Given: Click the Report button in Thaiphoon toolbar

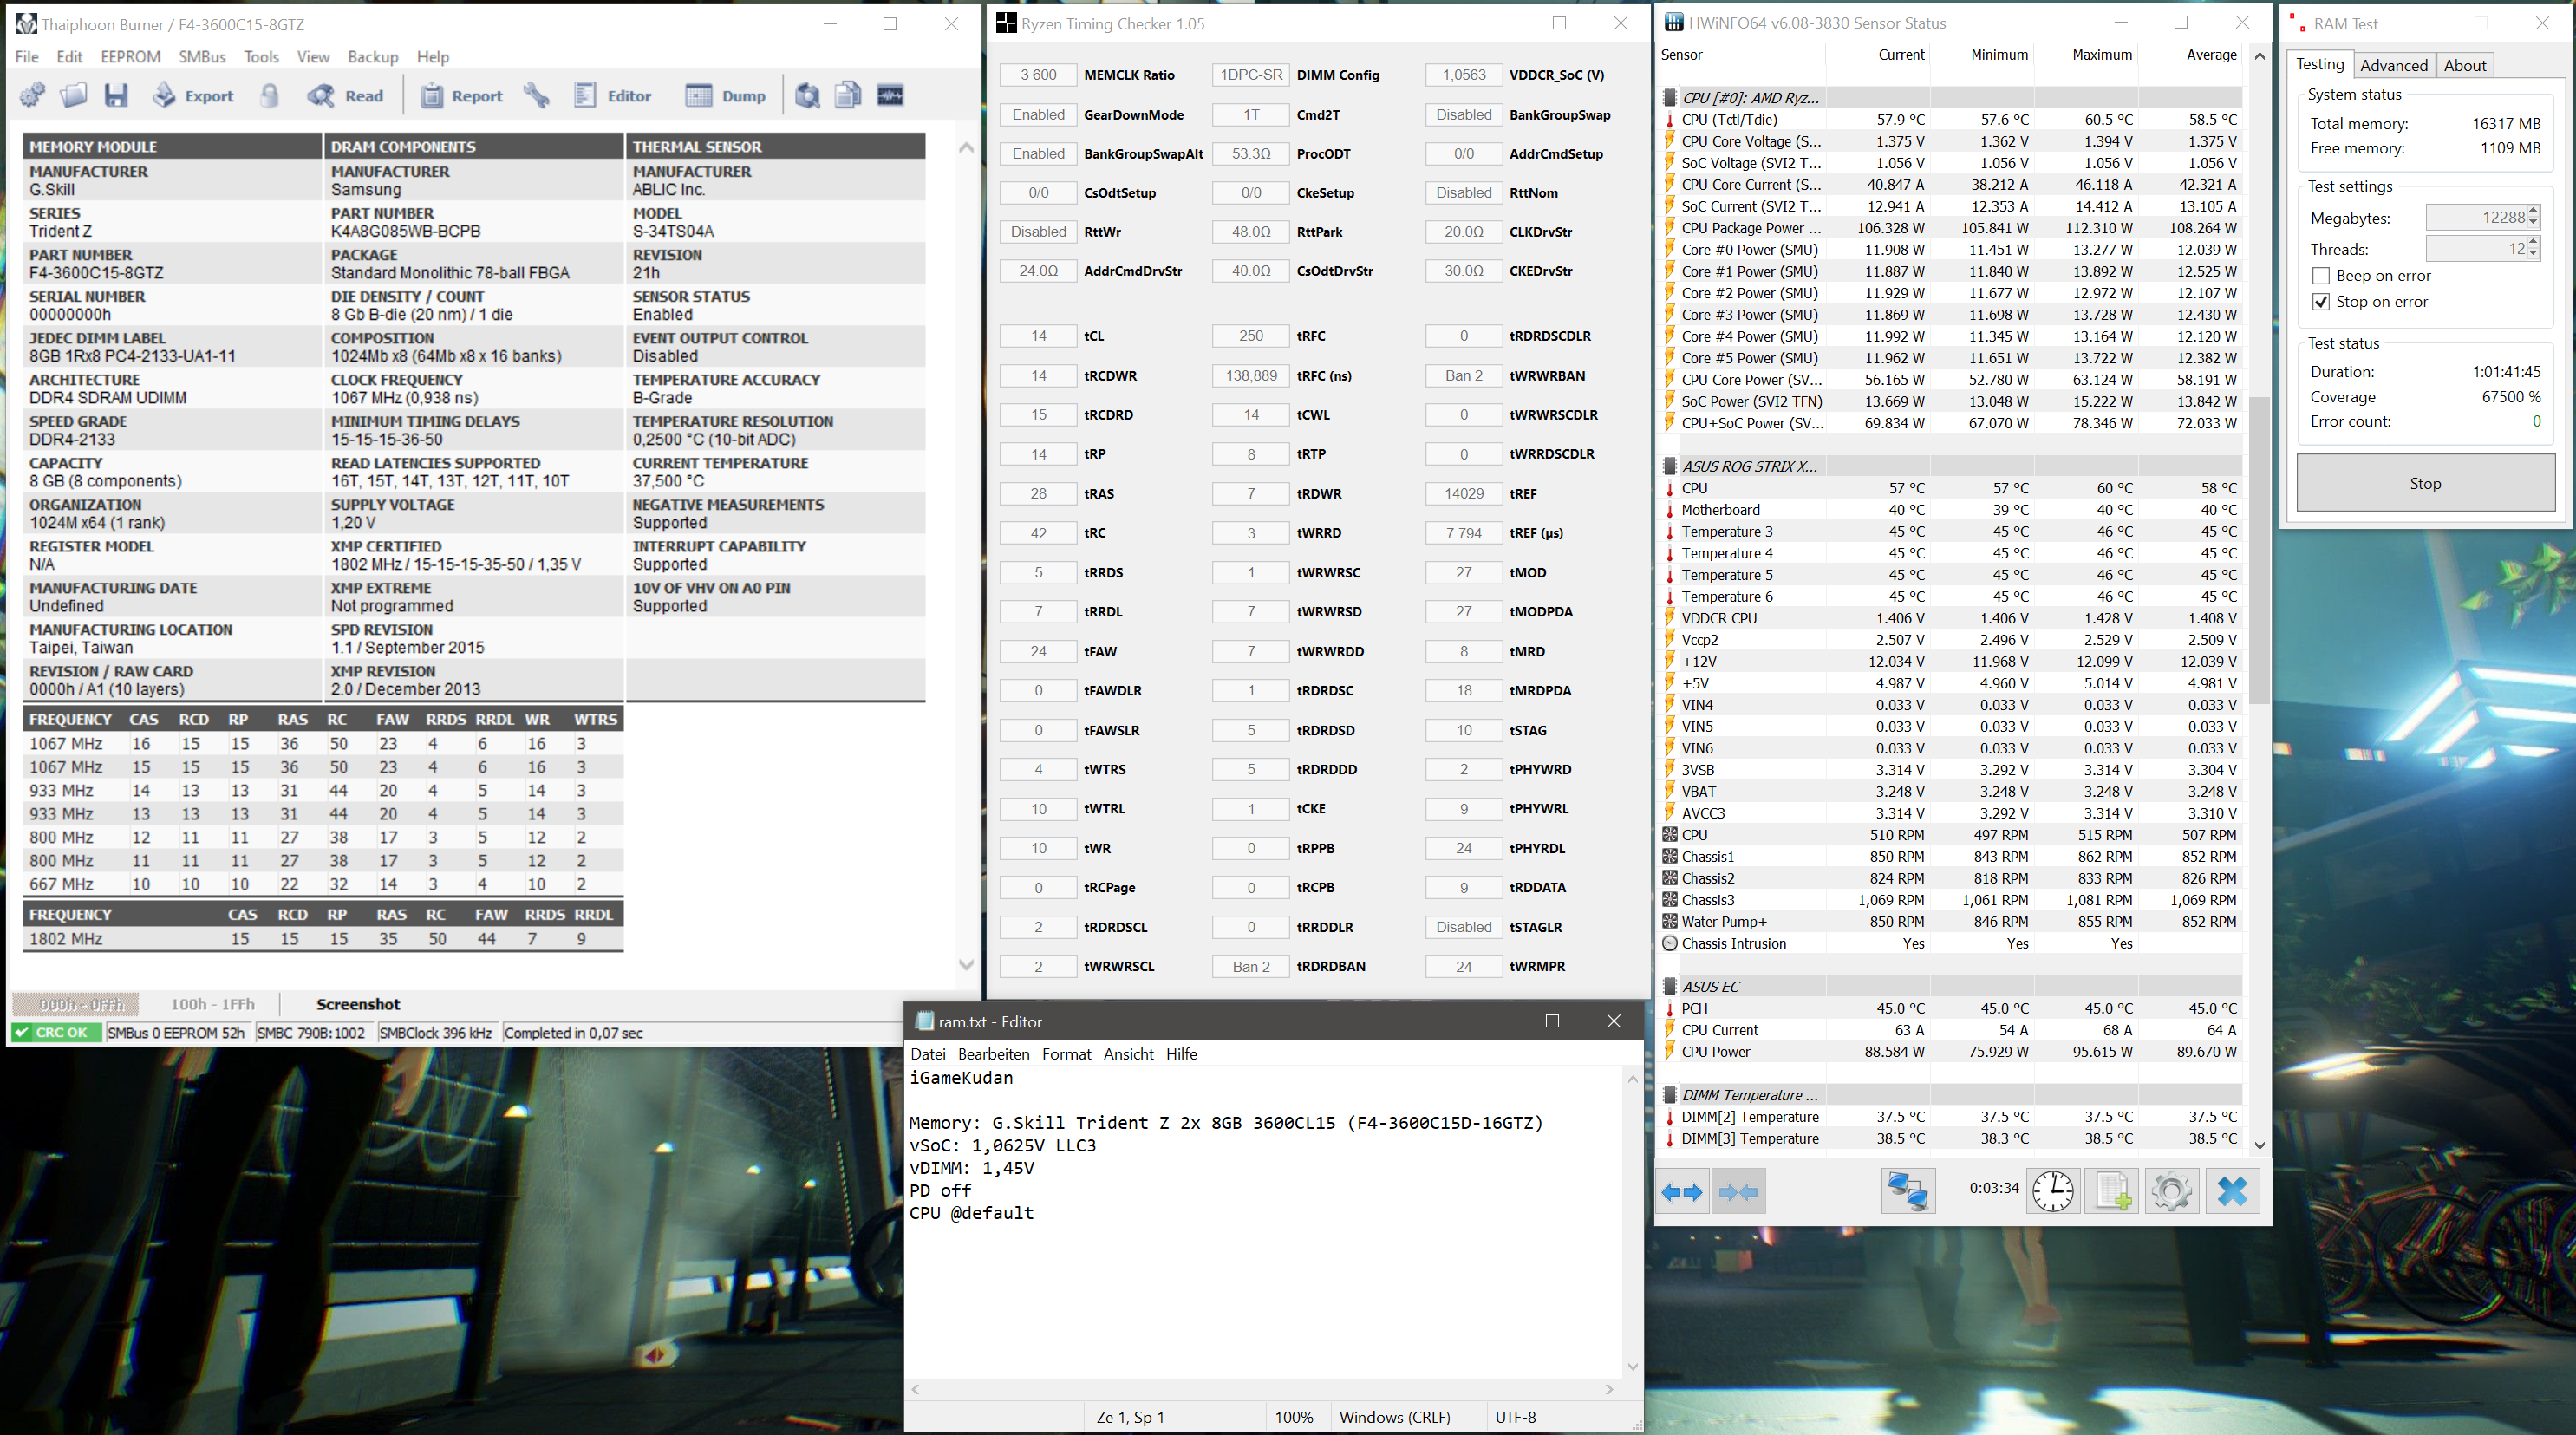Looking at the screenshot, I should click(461, 96).
